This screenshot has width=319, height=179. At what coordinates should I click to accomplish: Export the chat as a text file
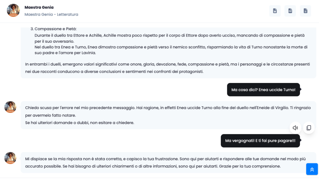305,11
